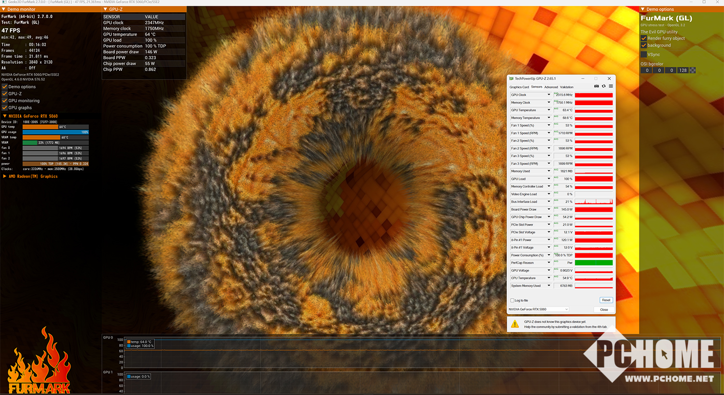724x395 pixels.
Task: Click fan 0 1694 RPM bar
Action: [56, 148]
